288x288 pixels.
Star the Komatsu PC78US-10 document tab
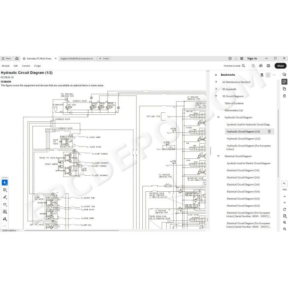pos(24,58)
